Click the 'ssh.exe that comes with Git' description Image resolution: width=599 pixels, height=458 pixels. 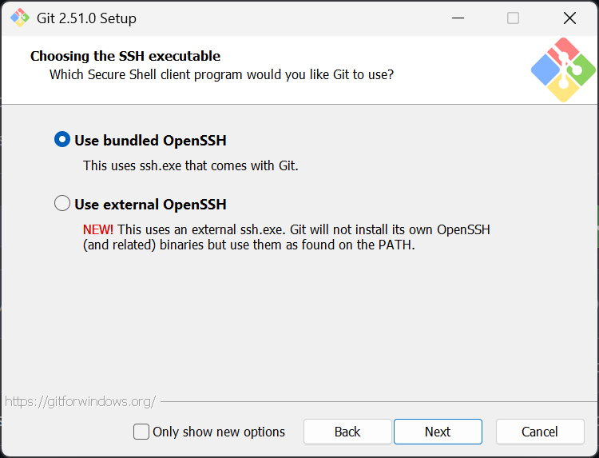click(190, 166)
